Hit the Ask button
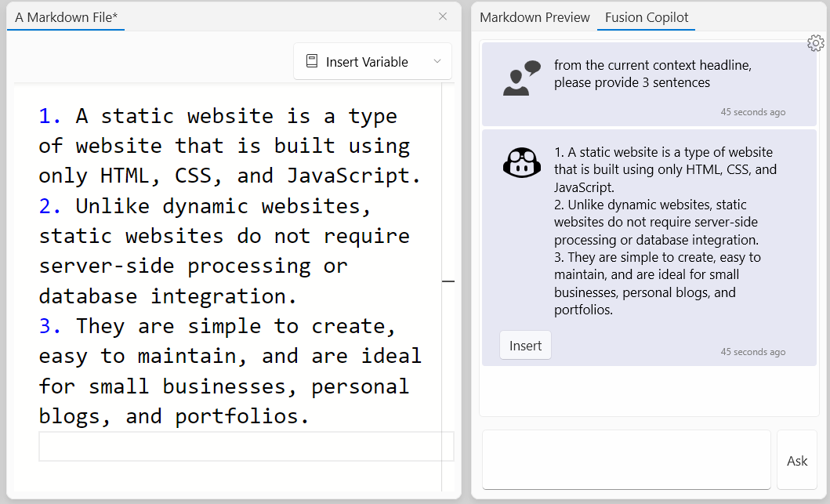The width and height of the screenshot is (830, 504). click(796, 461)
